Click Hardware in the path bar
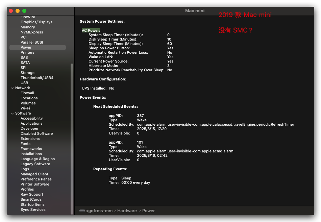321x222 pixels. coord(127,211)
